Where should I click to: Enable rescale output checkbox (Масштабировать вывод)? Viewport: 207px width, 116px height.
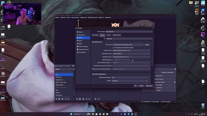pyautogui.click(x=111, y=63)
